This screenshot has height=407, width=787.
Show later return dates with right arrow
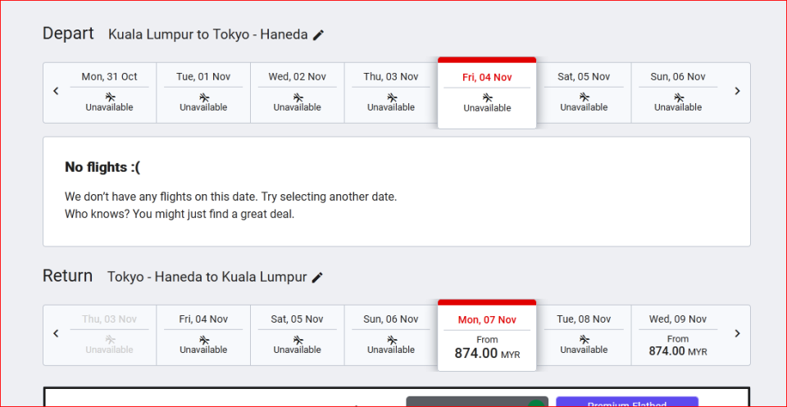tap(737, 333)
